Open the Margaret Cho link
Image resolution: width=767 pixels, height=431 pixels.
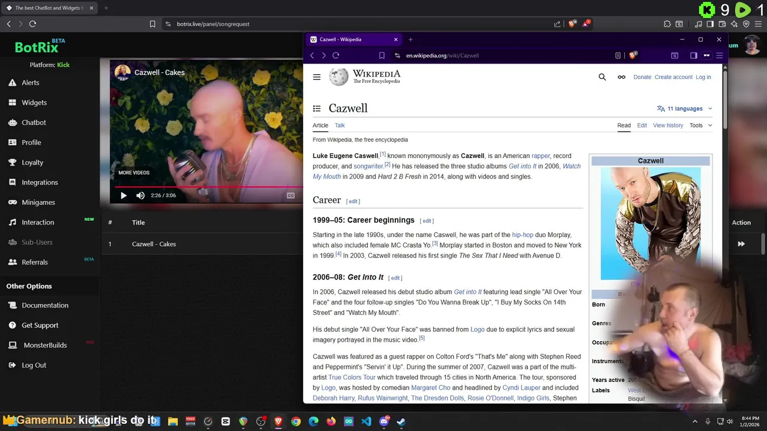coord(430,388)
